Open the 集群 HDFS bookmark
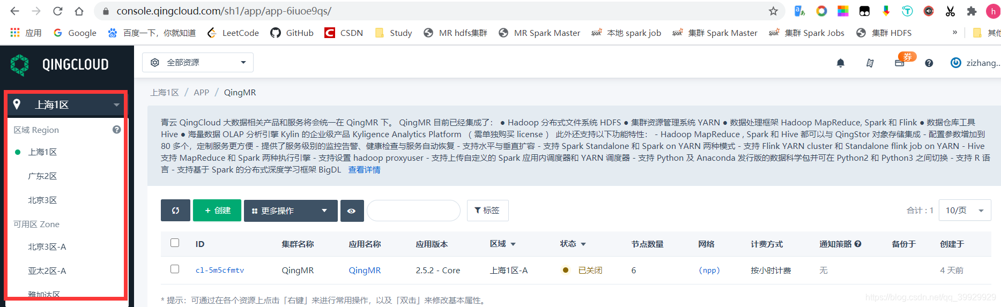Viewport: 1001px width, 307px height. click(884, 33)
